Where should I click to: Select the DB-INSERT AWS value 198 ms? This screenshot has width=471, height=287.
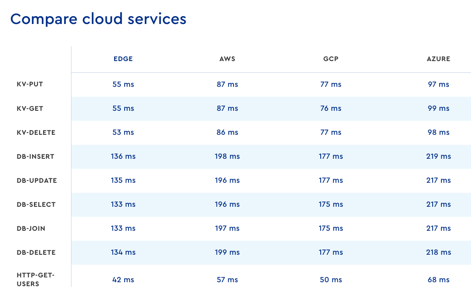[227, 157]
